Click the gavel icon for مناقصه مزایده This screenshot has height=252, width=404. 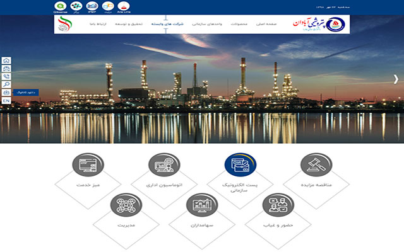pos(316,164)
